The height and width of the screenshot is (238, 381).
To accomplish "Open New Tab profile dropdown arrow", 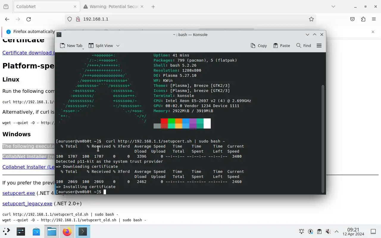I will (83, 48).
